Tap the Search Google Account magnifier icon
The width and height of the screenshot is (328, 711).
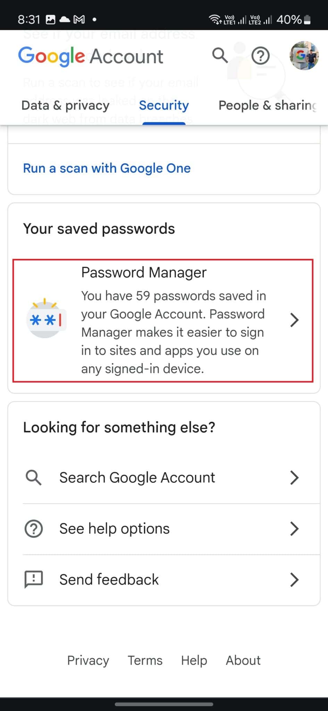coord(33,477)
